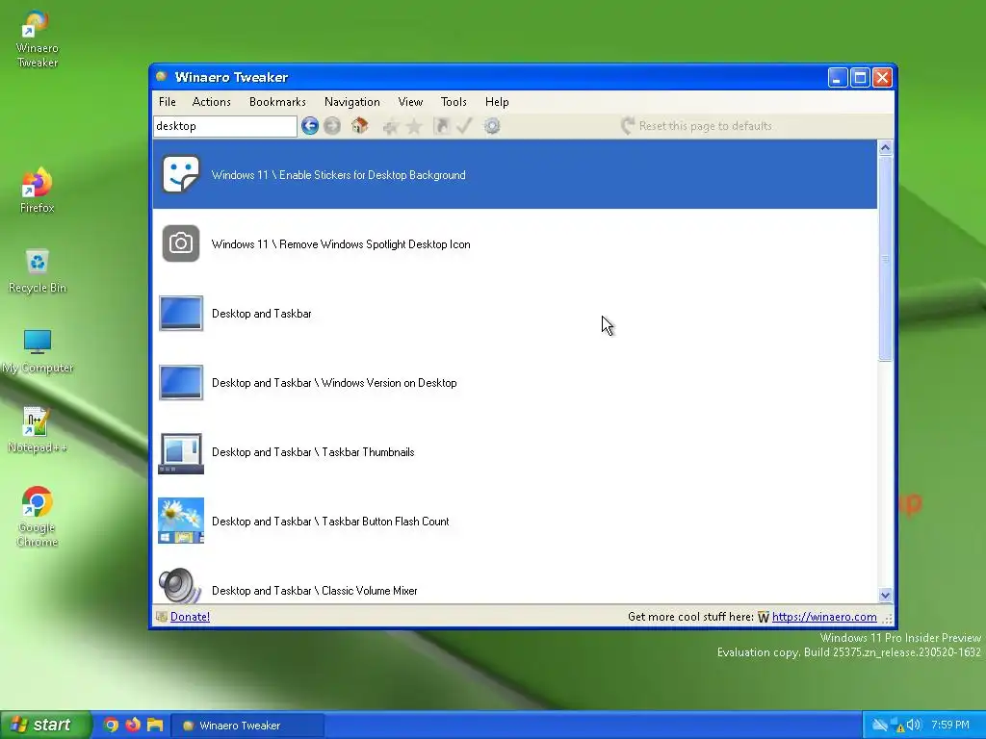Click the daisy icon for Taskbar Button Flash Count

point(181,521)
